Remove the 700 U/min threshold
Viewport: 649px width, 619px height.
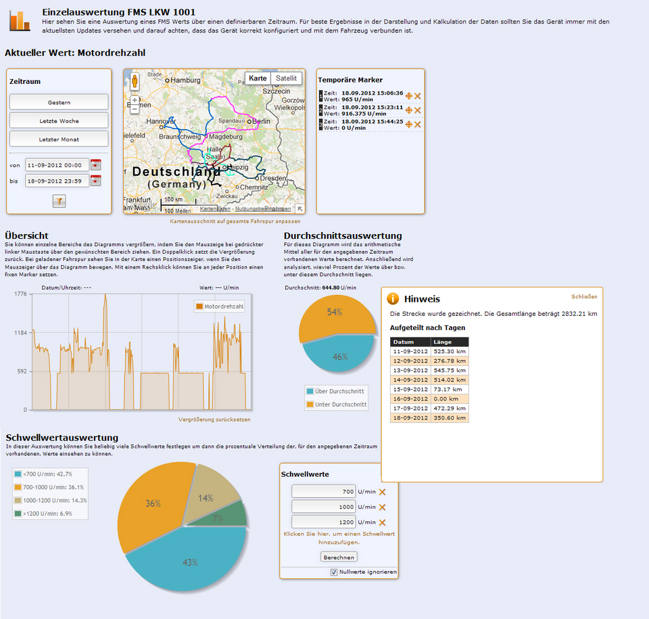[382, 492]
